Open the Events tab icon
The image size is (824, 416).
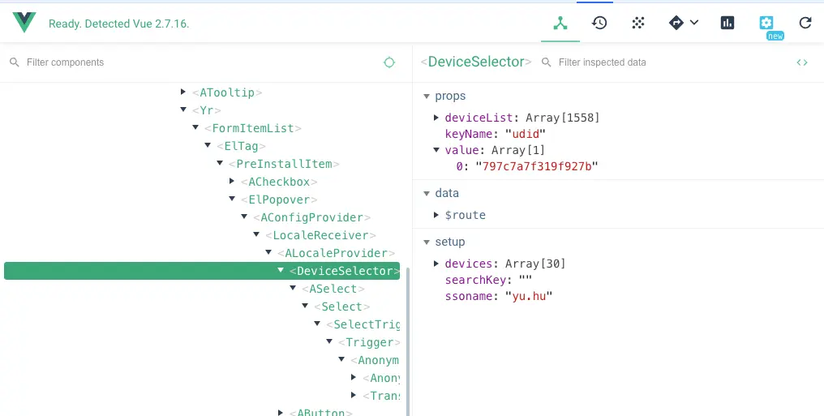(x=638, y=23)
